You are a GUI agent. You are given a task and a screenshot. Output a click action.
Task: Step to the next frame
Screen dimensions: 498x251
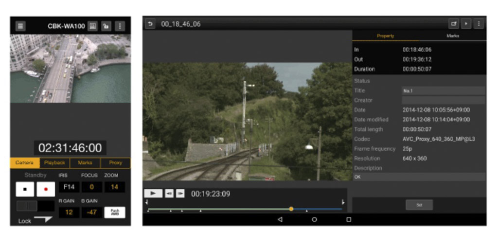pyautogui.click(x=180, y=194)
